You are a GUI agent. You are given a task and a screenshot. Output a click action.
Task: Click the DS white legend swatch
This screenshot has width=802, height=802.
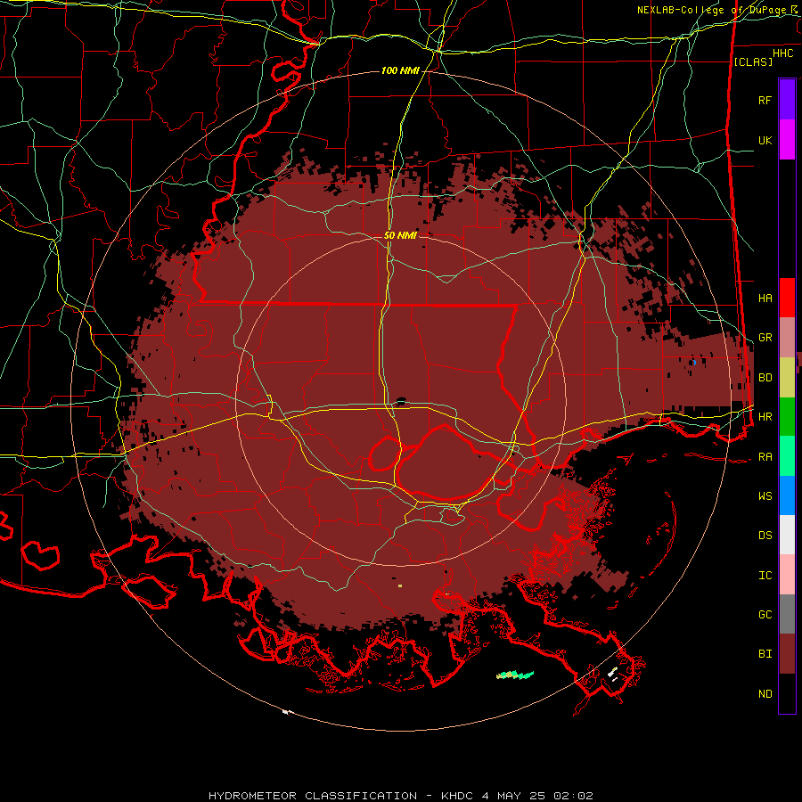(787, 535)
